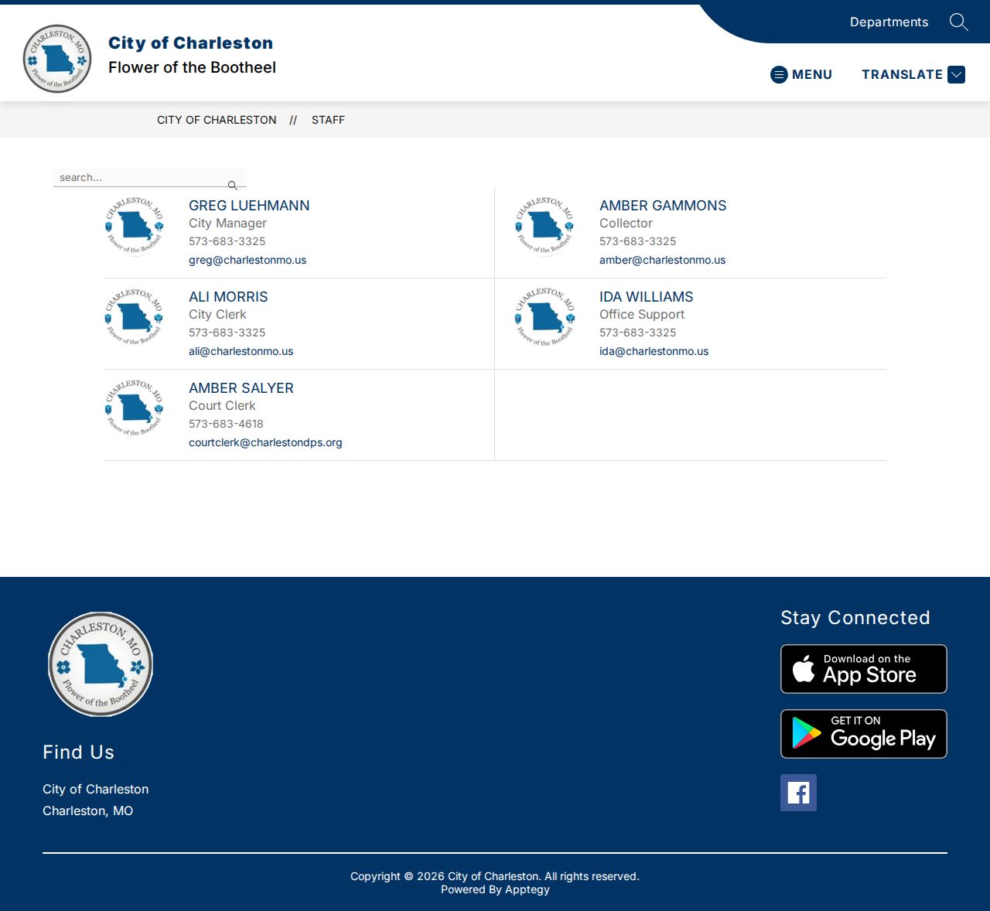The width and height of the screenshot is (990, 911).
Task: Email amber@charlestonmo.us
Action: click(x=662, y=260)
